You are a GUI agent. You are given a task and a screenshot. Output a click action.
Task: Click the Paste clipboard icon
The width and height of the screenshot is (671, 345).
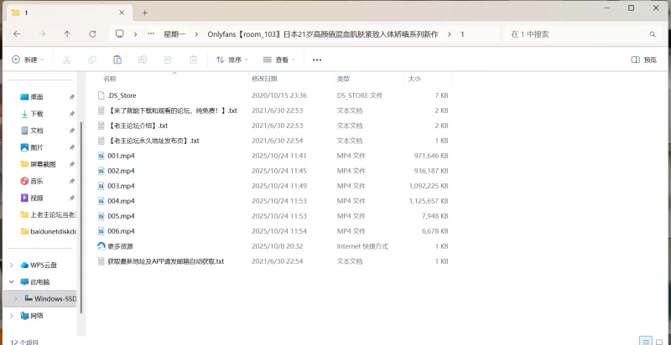coord(117,59)
